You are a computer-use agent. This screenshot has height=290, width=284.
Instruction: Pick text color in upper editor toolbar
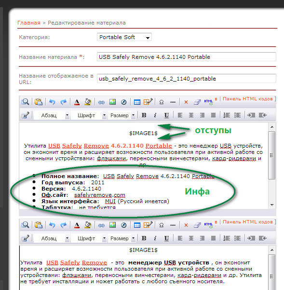pos(77,102)
